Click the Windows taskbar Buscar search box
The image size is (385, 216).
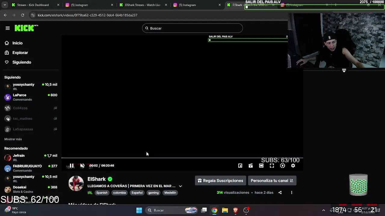click(172, 210)
